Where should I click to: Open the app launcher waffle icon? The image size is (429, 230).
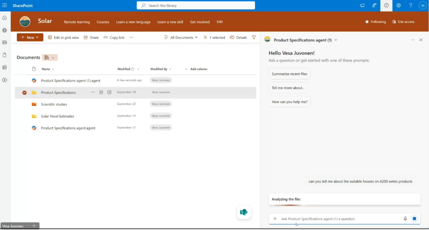(x=5, y=5)
